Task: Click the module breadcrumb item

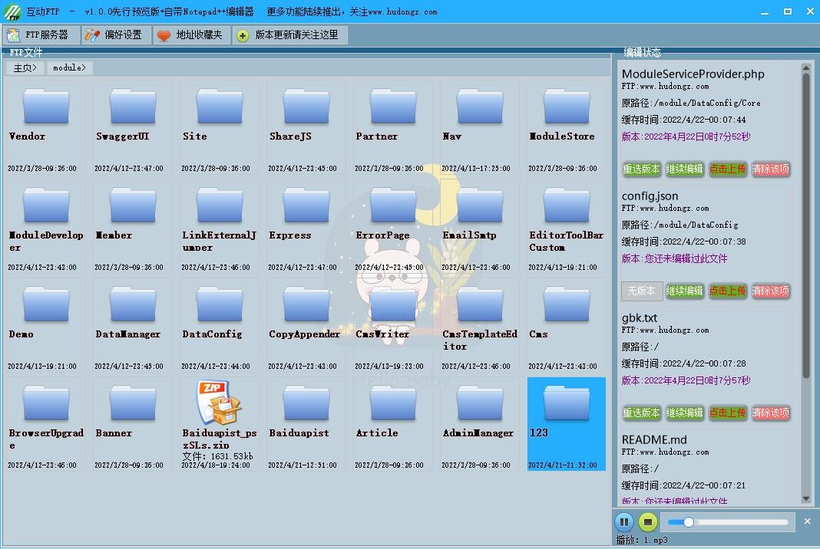Action: [x=69, y=67]
